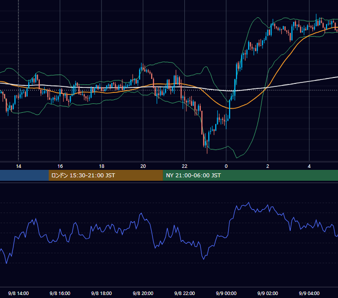Click the 14 hour axis label
This screenshot has width=338, height=298.
tap(18, 166)
